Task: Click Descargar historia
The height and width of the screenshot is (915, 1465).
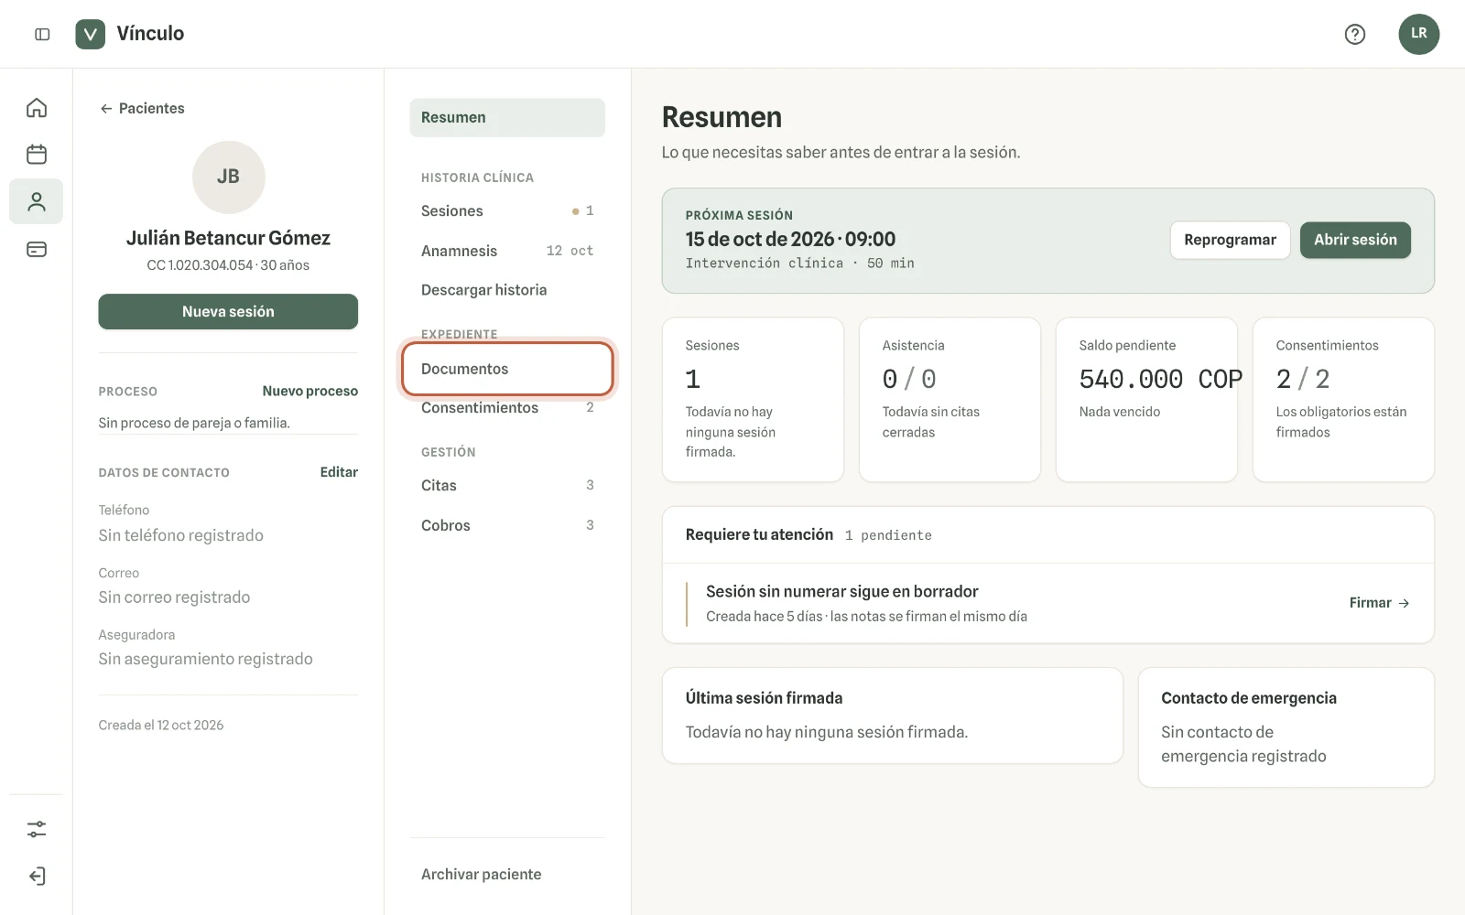Action: [507, 290]
